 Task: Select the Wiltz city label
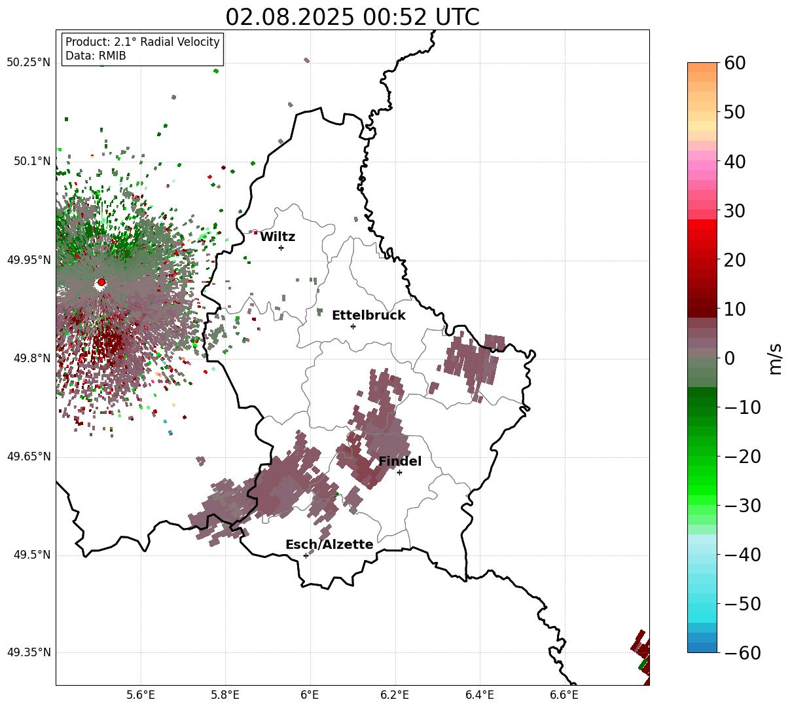coord(278,237)
